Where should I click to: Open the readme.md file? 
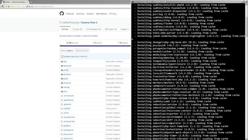(x=68, y=139)
